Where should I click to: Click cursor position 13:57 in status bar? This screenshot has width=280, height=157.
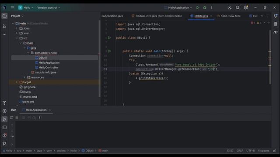(230, 151)
